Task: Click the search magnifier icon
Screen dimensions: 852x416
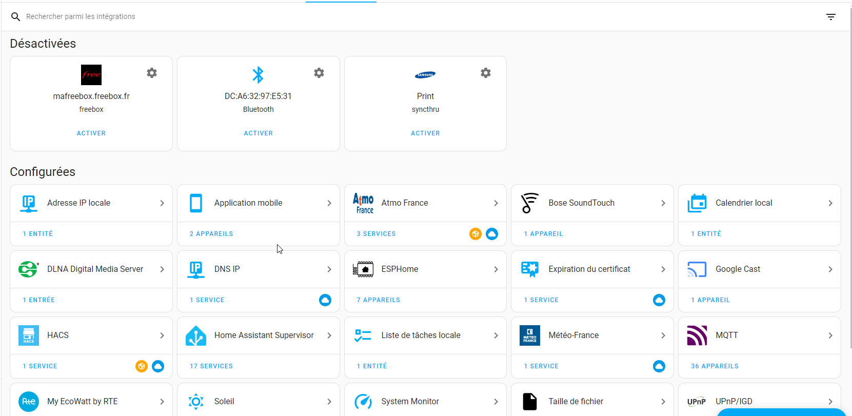Action: tap(16, 17)
